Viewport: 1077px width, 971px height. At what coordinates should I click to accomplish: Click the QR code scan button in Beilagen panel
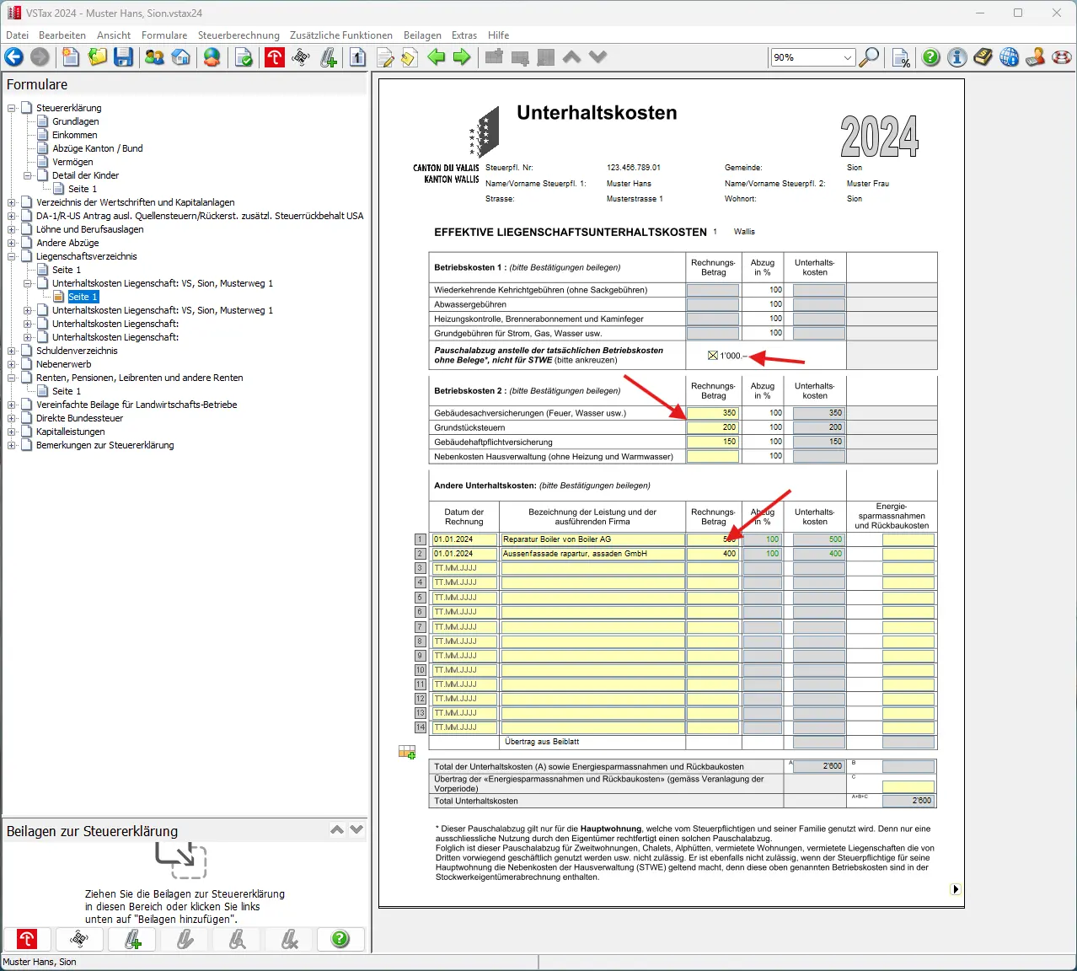pos(79,939)
